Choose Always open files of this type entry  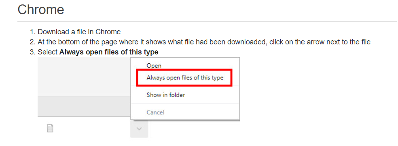(x=185, y=78)
